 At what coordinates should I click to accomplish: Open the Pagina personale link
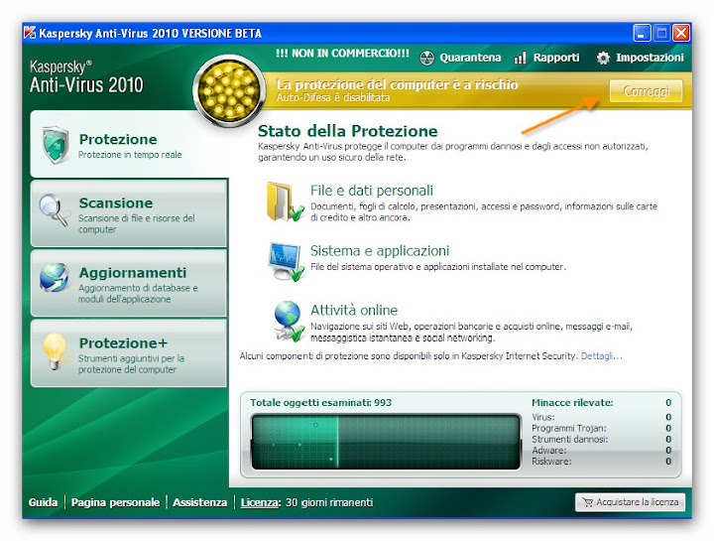click(x=115, y=502)
